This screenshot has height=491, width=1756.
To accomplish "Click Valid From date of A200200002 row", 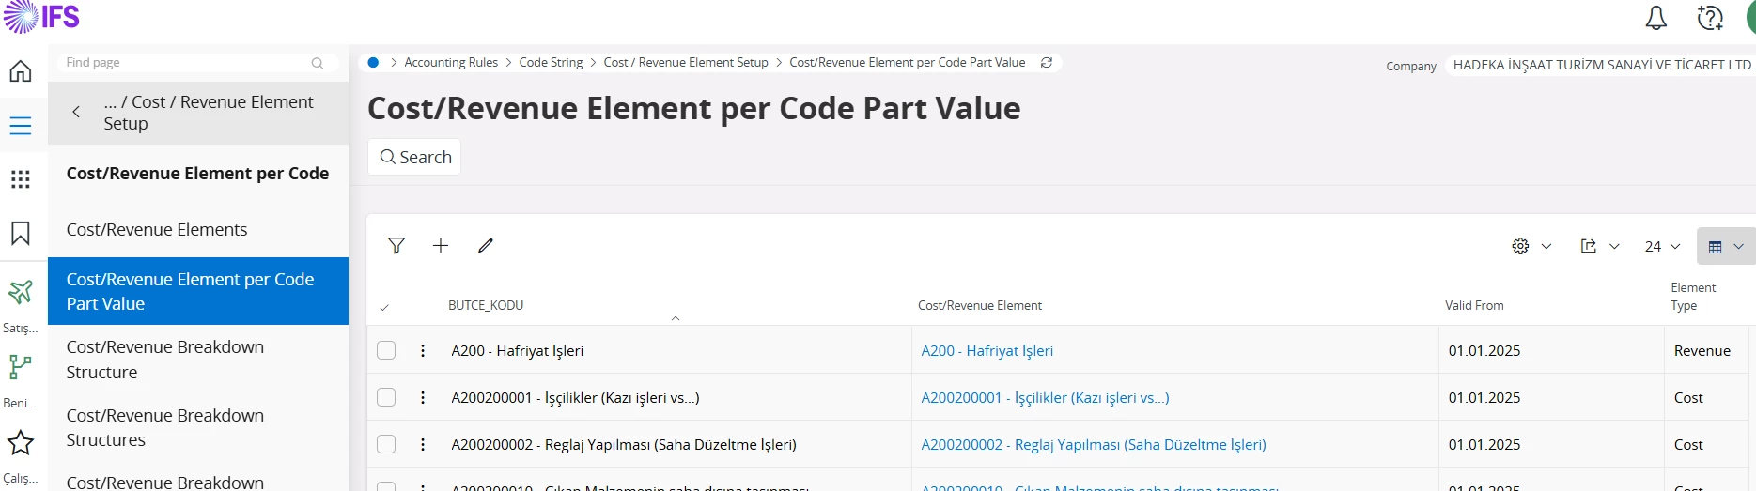I will click(1484, 444).
